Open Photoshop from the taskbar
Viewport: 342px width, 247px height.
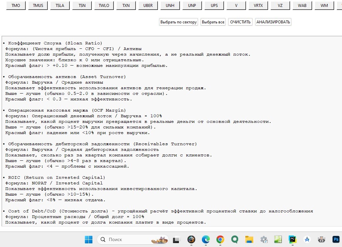[x=336, y=239]
